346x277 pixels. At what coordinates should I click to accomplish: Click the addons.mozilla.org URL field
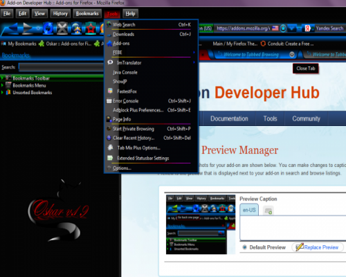pos(243,28)
